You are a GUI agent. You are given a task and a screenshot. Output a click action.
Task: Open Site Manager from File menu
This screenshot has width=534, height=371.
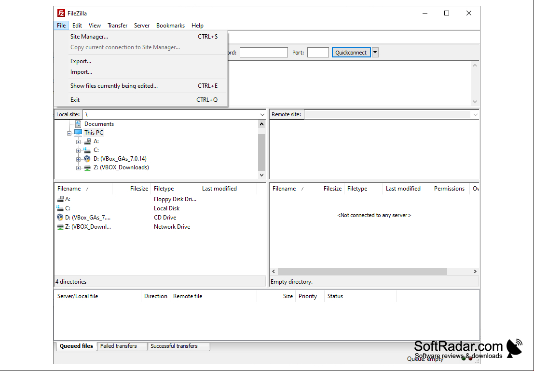[140, 37]
